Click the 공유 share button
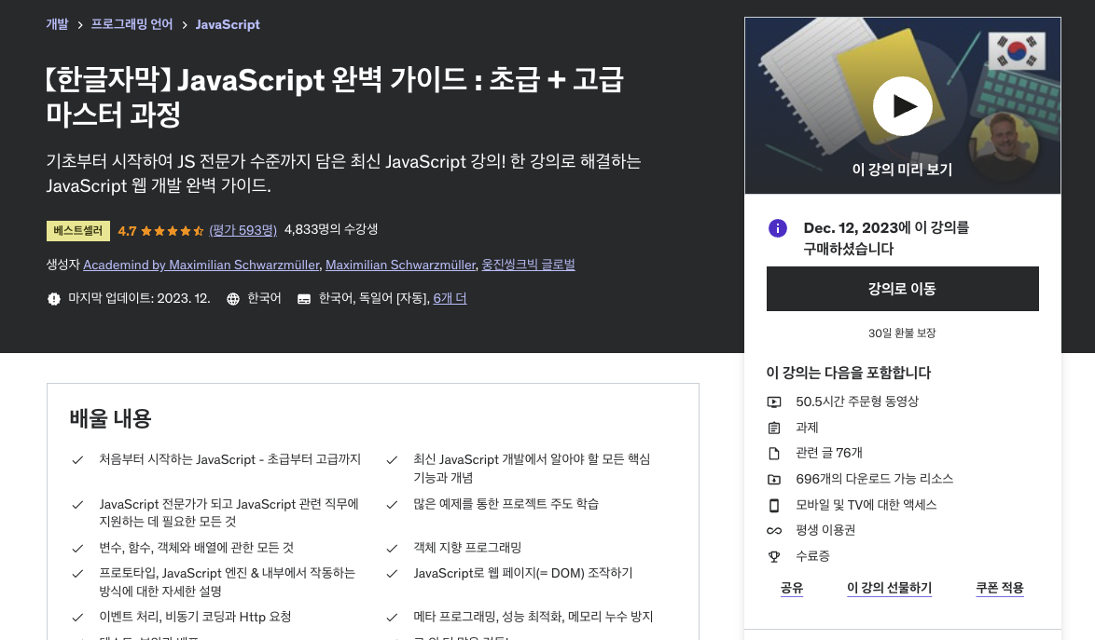Image resolution: width=1095 pixels, height=640 pixels. 791,588
